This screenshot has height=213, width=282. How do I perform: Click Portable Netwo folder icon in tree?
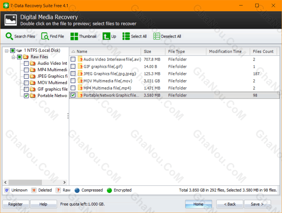click(x=33, y=96)
